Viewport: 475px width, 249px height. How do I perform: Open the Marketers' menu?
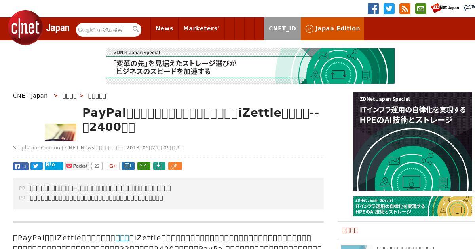tap(201, 28)
